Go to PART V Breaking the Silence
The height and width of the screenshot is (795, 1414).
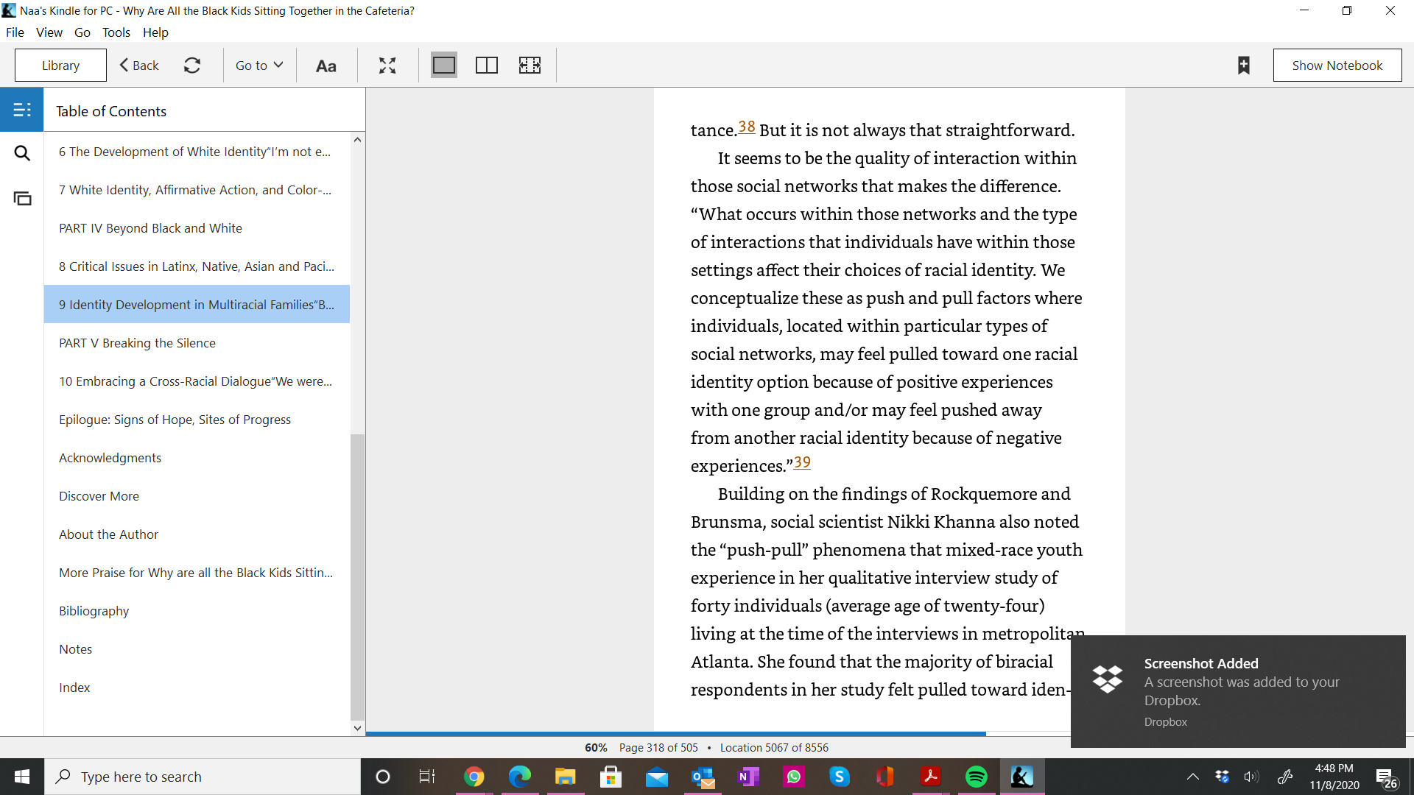[x=197, y=343]
